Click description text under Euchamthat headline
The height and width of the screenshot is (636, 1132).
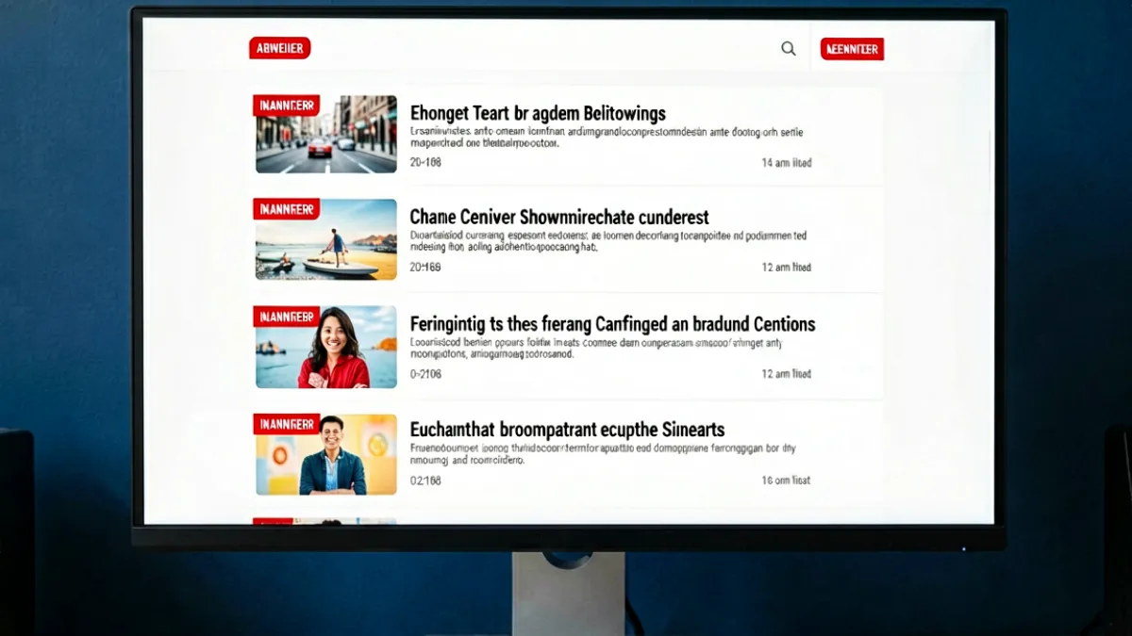point(603,455)
